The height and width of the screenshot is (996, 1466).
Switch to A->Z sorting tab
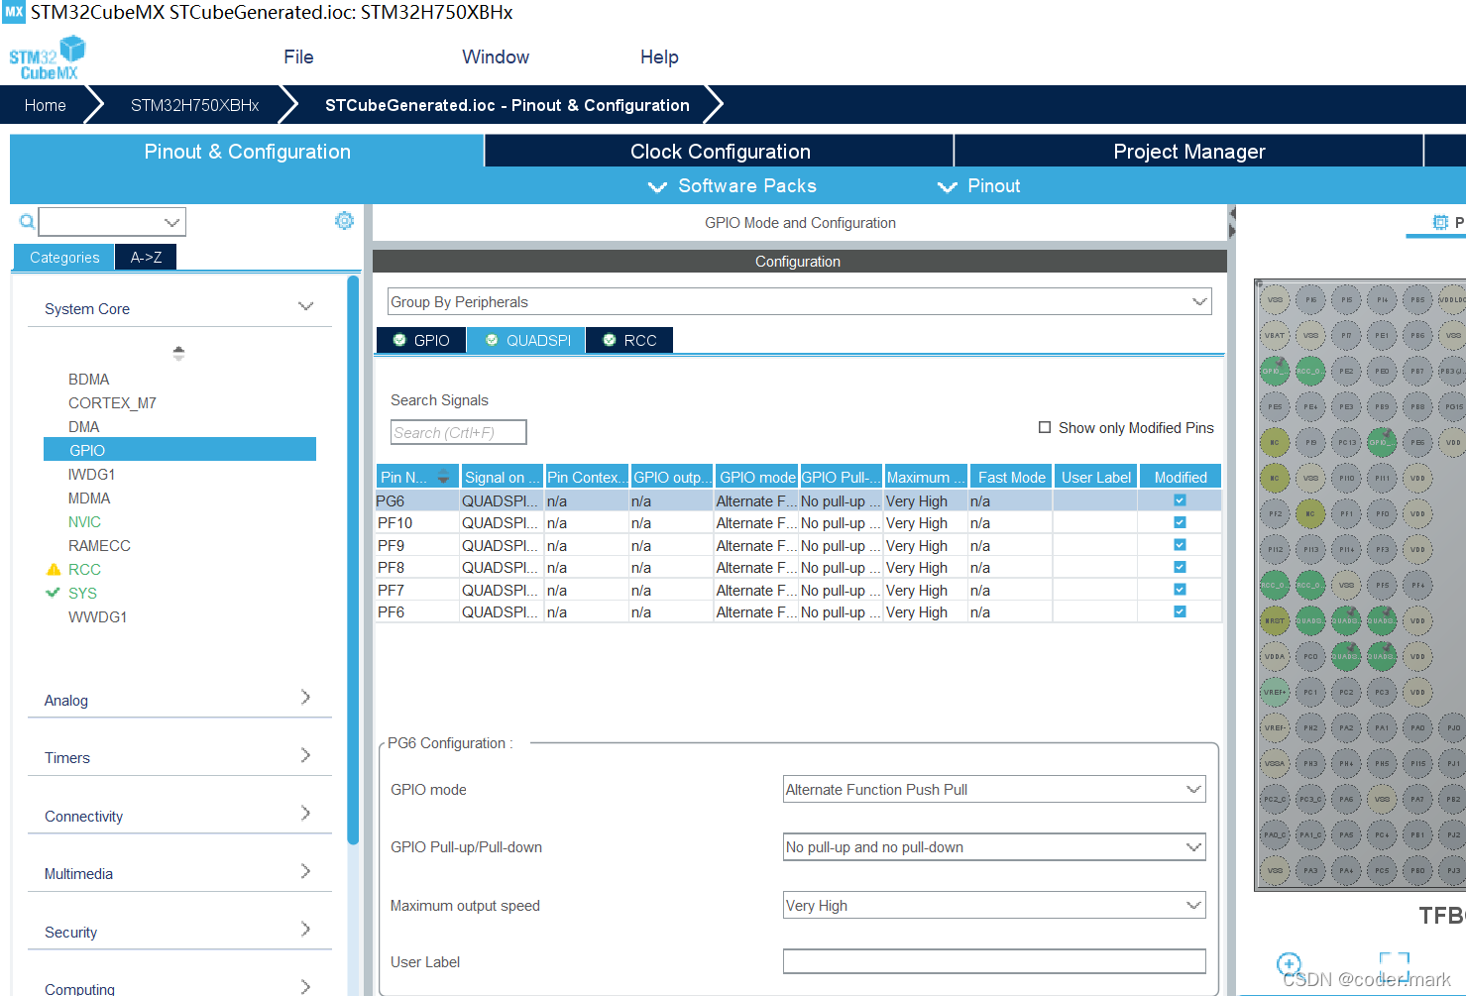point(146,258)
